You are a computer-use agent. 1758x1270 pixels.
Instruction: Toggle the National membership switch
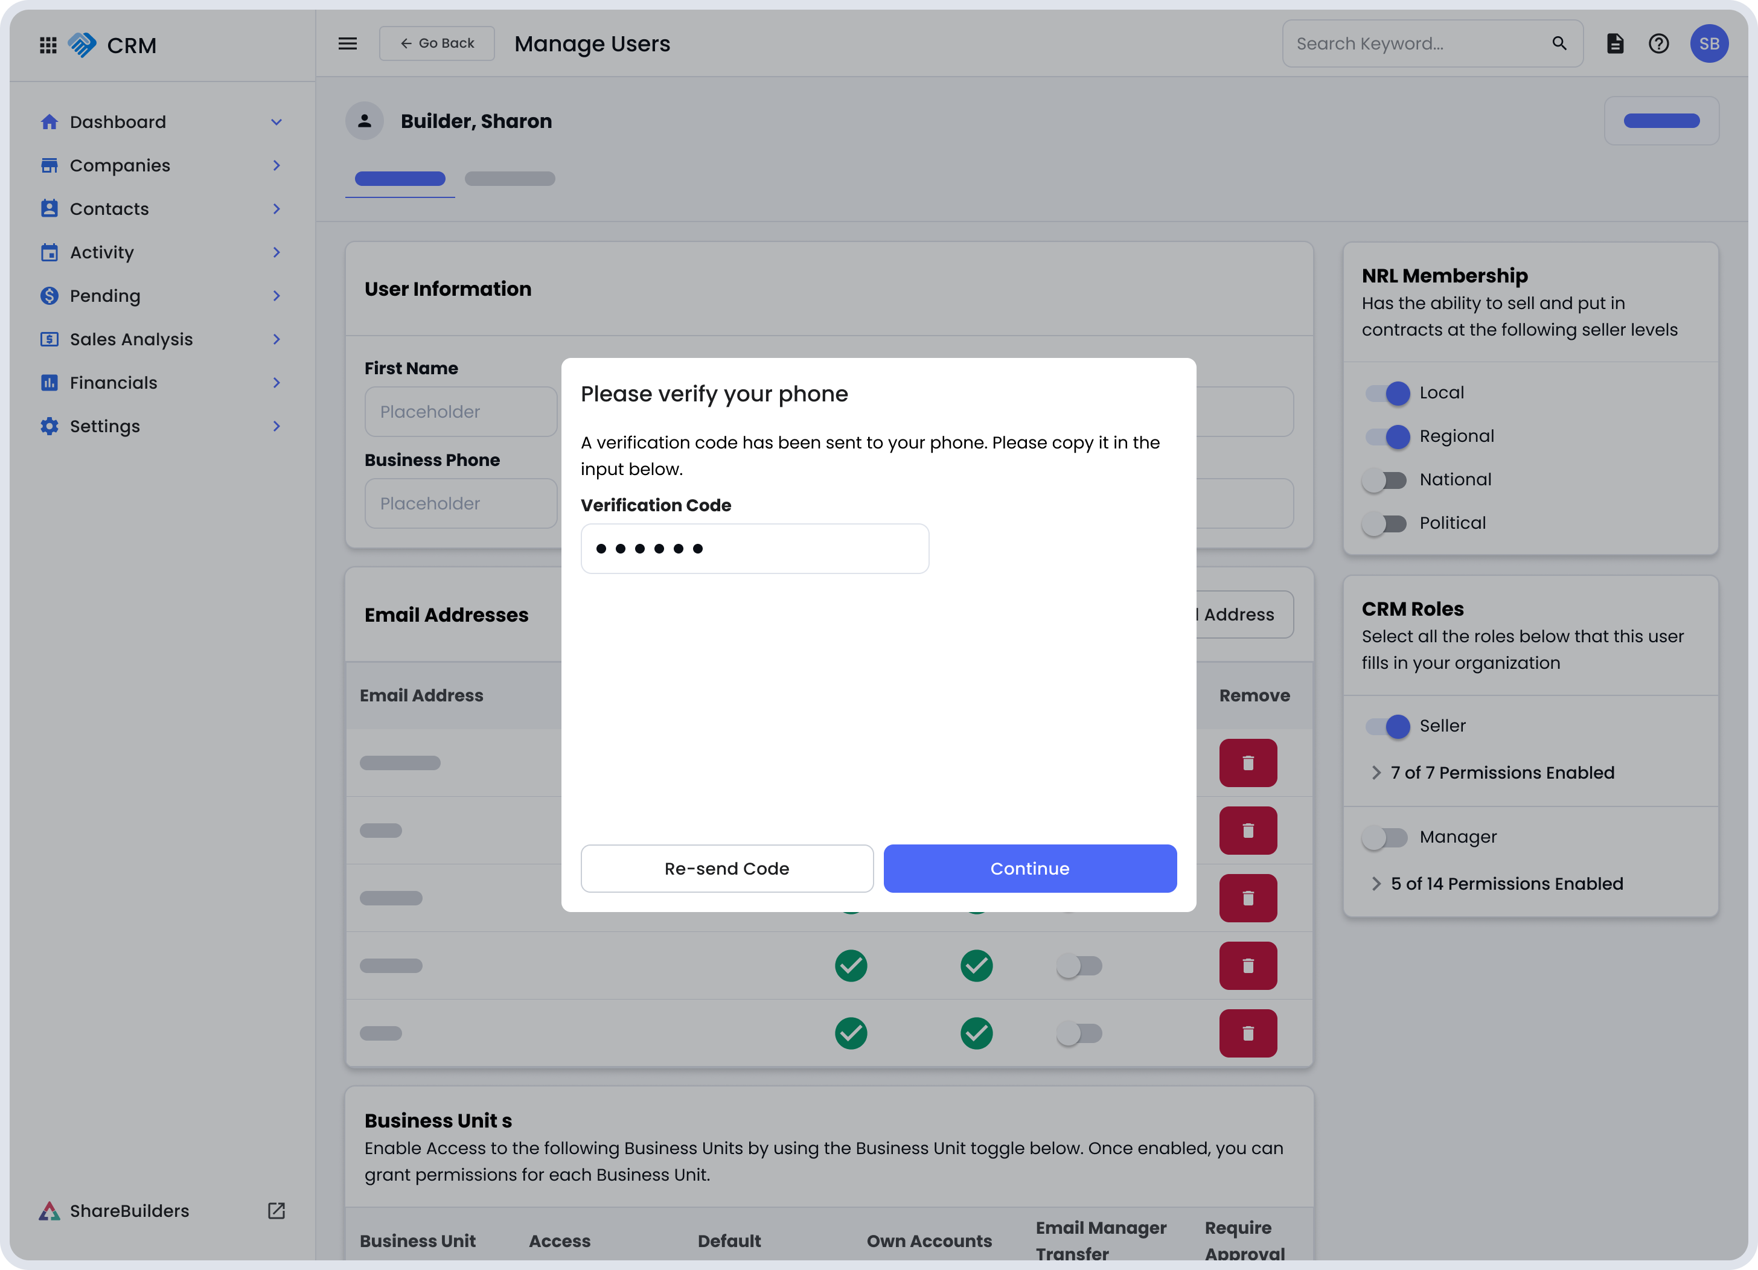pos(1385,480)
